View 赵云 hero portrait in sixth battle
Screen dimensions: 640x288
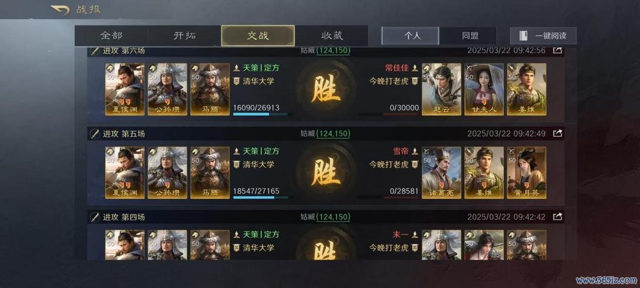pos(442,90)
